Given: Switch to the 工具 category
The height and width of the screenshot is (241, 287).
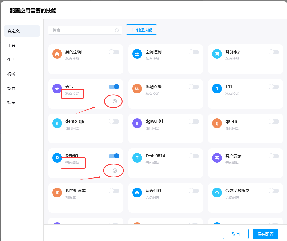Looking at the screenshot, I should click(11, 45).
